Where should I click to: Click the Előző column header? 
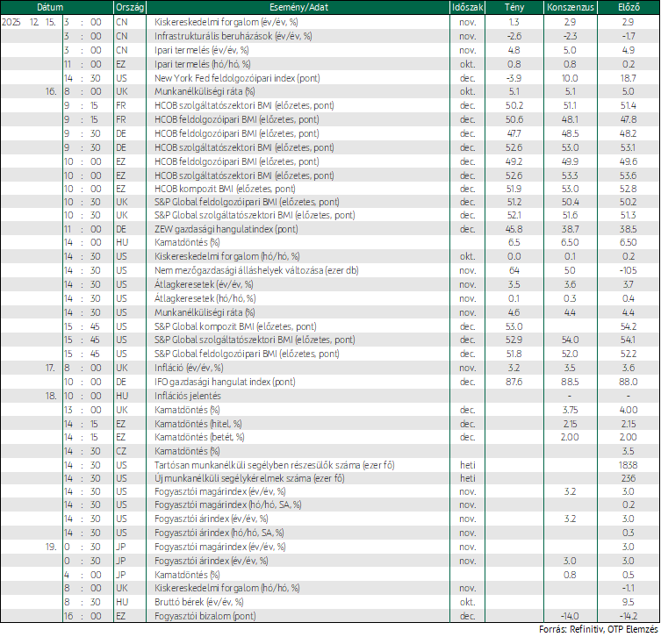coord(629,7)
